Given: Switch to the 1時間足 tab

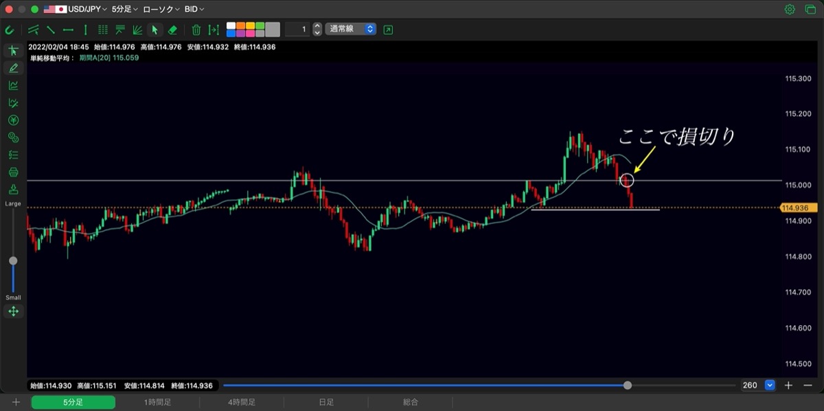Looking at the screenshot, I should [x=158, y=402].
